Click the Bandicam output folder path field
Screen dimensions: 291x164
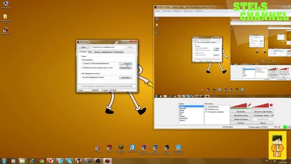(x=100, y=64)
